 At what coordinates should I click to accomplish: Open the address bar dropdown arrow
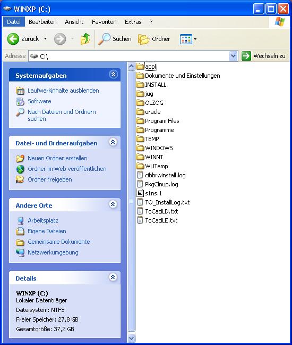233,56
